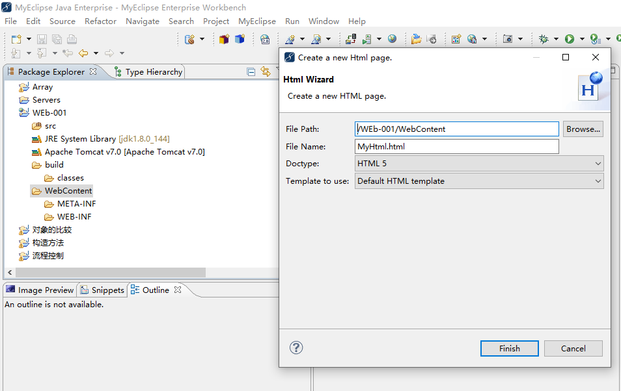Open the File menu
Image resolution: width=621 pixels, height=391 pixels.
(x=10, y=21)
